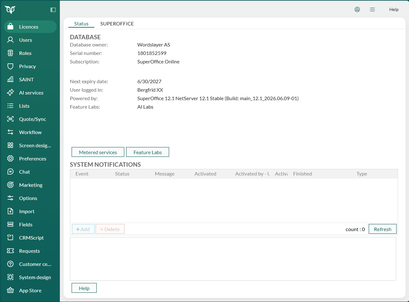Click the Screen designer grid icon
The height and width of the screenshot is (302, 409).
point(10,145)
